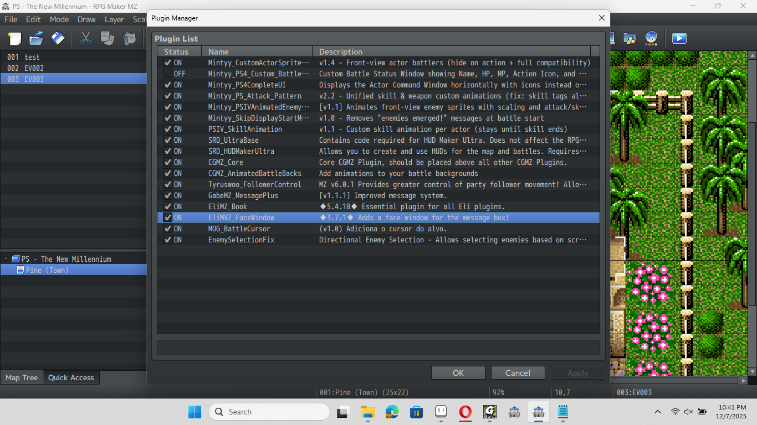This screenshot has width=757, height=425.
Task: Click the Windows Start button
Action: (x=195, y=412)
